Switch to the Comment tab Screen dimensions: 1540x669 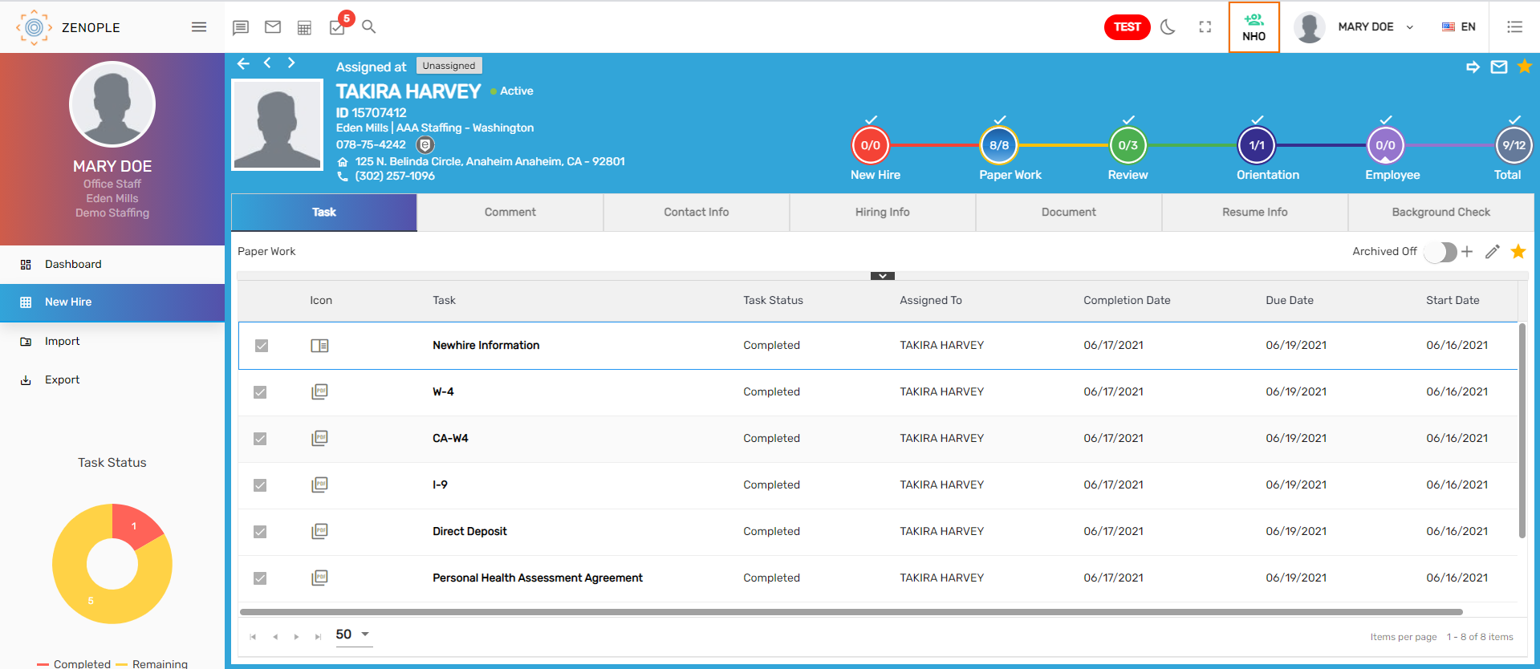(x=510, y=212)
